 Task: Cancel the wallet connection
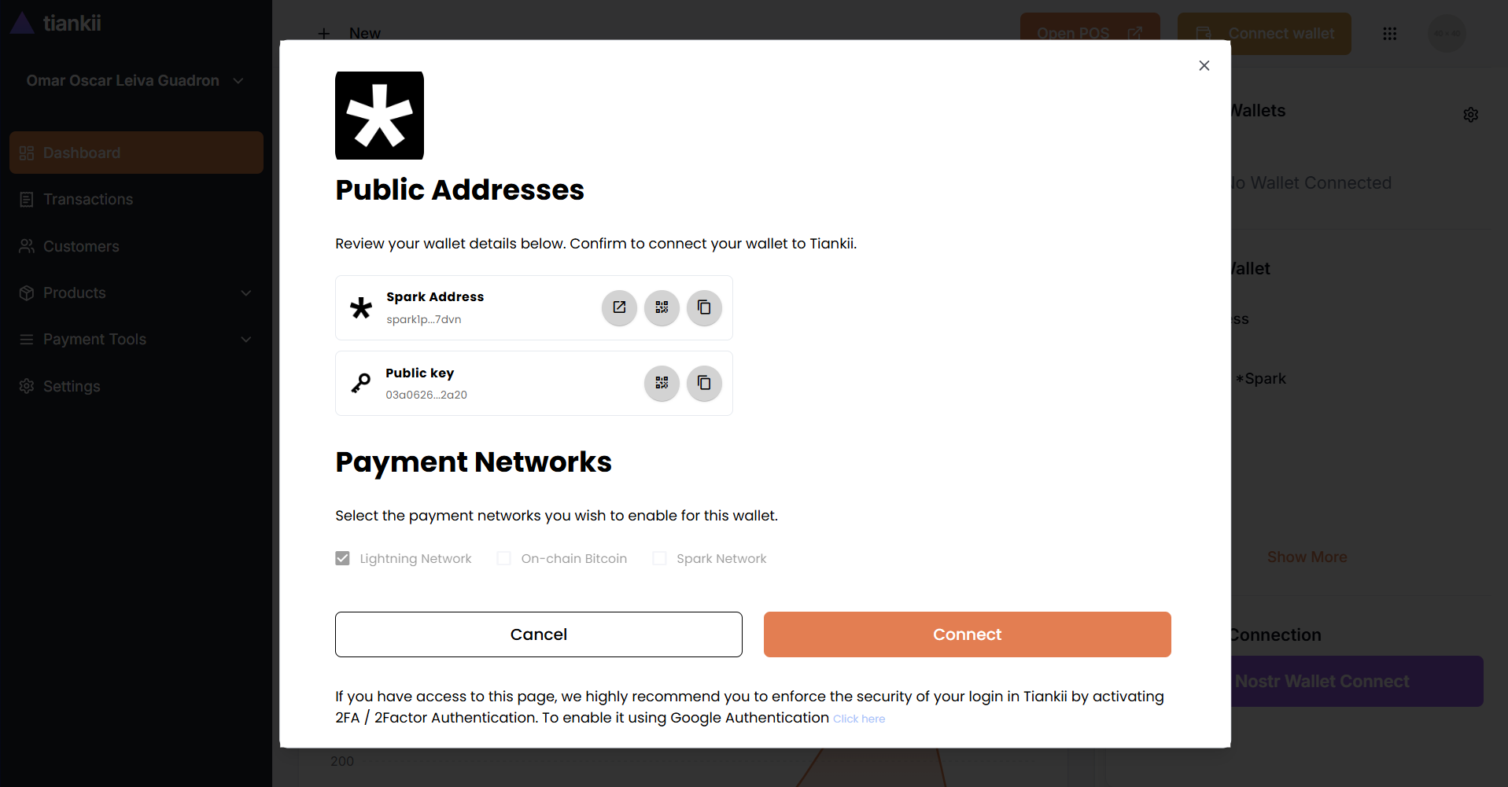click(x=538, y=634)
